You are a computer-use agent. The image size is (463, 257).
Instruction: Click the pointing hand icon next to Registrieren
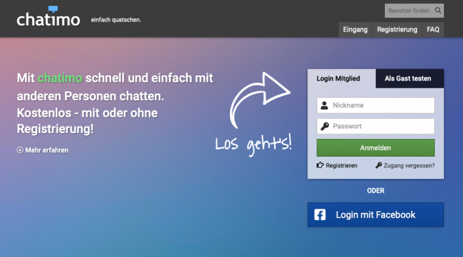320,165
